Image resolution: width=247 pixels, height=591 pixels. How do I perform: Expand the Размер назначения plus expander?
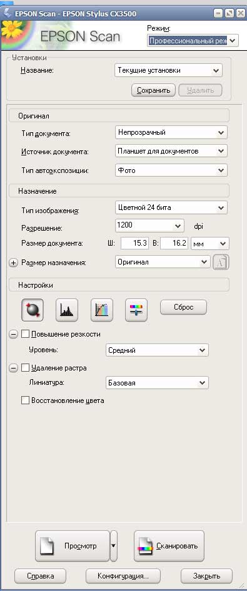point(13,263)
